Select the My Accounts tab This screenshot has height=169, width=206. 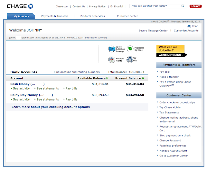pos(21,16)
